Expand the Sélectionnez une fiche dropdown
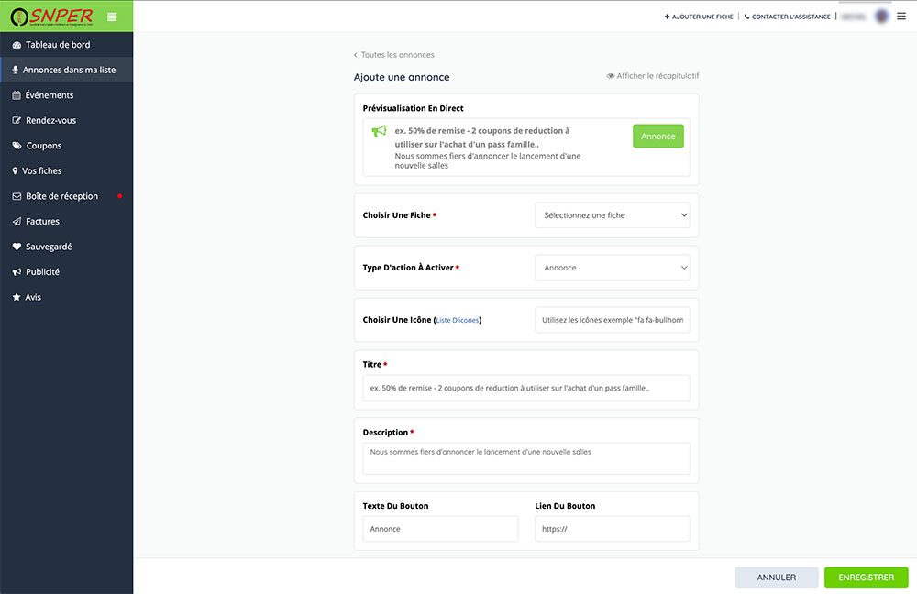Image resolution: width=917 pixels, height=594 pixels. (x=612, y=215)
